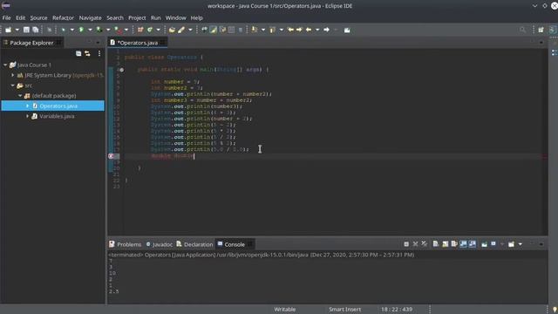The width and height of the screenshot is (558, 314).
Task: Clear Console output icon
Action: click(x=436, y=244)
